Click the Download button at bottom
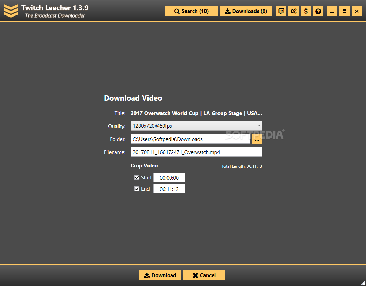This screenshot has height=286, width=366. click(160, 275)
